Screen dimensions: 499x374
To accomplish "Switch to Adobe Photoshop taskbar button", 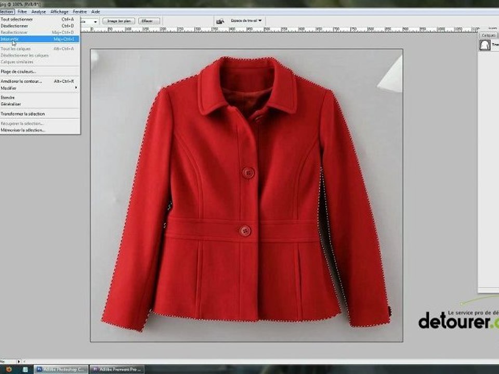I will coord(61,369).
